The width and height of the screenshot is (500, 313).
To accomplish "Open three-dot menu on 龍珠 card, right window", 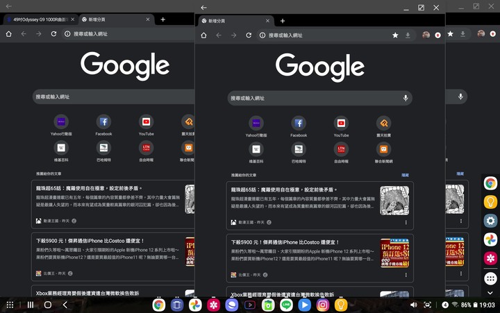I will pos(461,221).
